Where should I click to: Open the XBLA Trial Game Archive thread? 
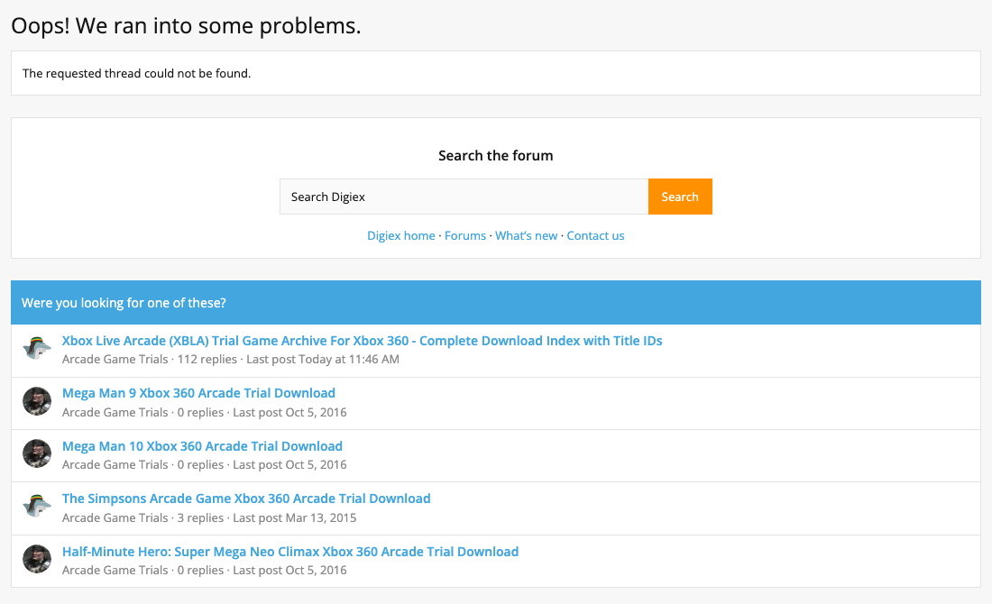362,341
